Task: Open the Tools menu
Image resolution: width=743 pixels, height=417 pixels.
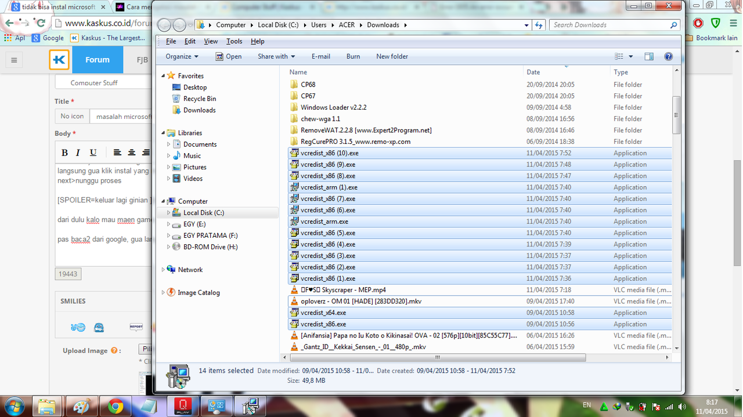Action: 234,41
